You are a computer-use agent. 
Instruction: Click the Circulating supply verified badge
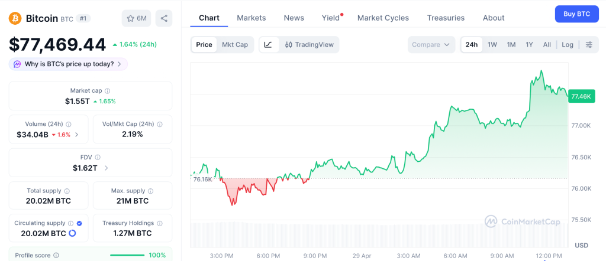pyautogui.click(x=79, y=223)
